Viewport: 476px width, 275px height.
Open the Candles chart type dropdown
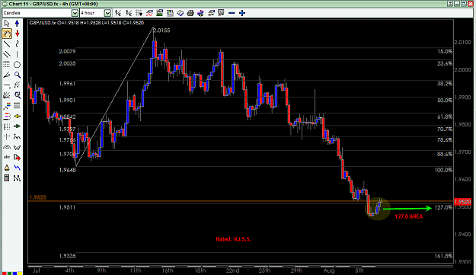point(75,13)
